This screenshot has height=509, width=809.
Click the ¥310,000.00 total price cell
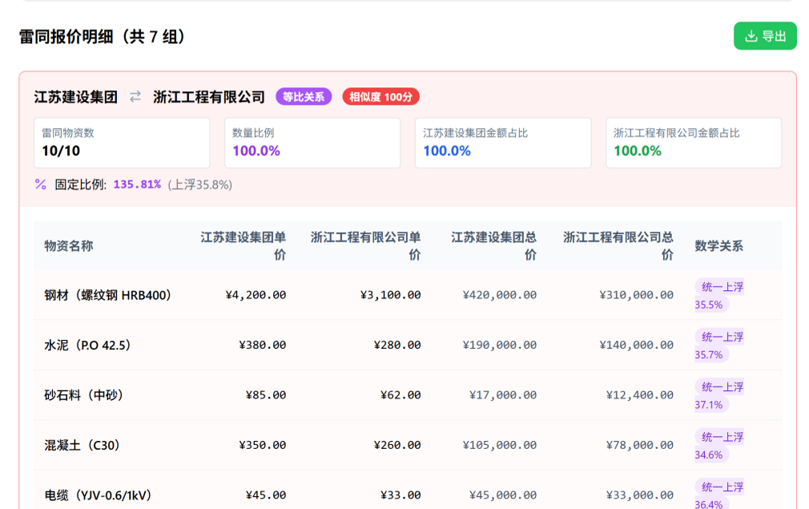[x=636, y=295]
